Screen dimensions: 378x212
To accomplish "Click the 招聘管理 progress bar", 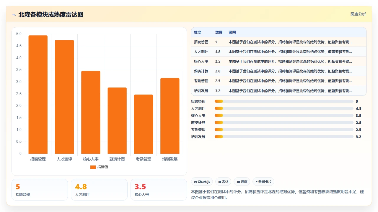I will tap(284, 101).
